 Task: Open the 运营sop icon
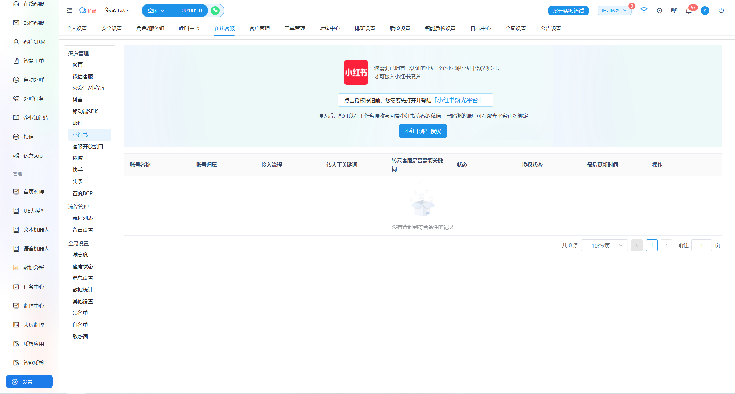click(x=16, y=156)
